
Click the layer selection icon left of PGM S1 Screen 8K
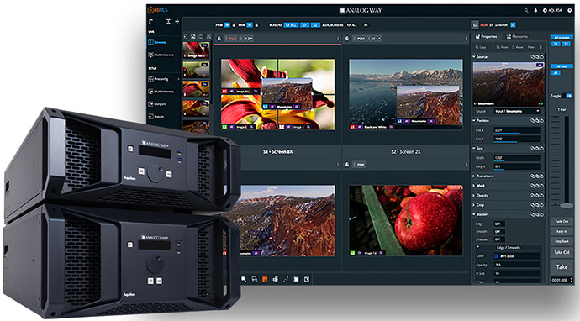coord(475,24)
